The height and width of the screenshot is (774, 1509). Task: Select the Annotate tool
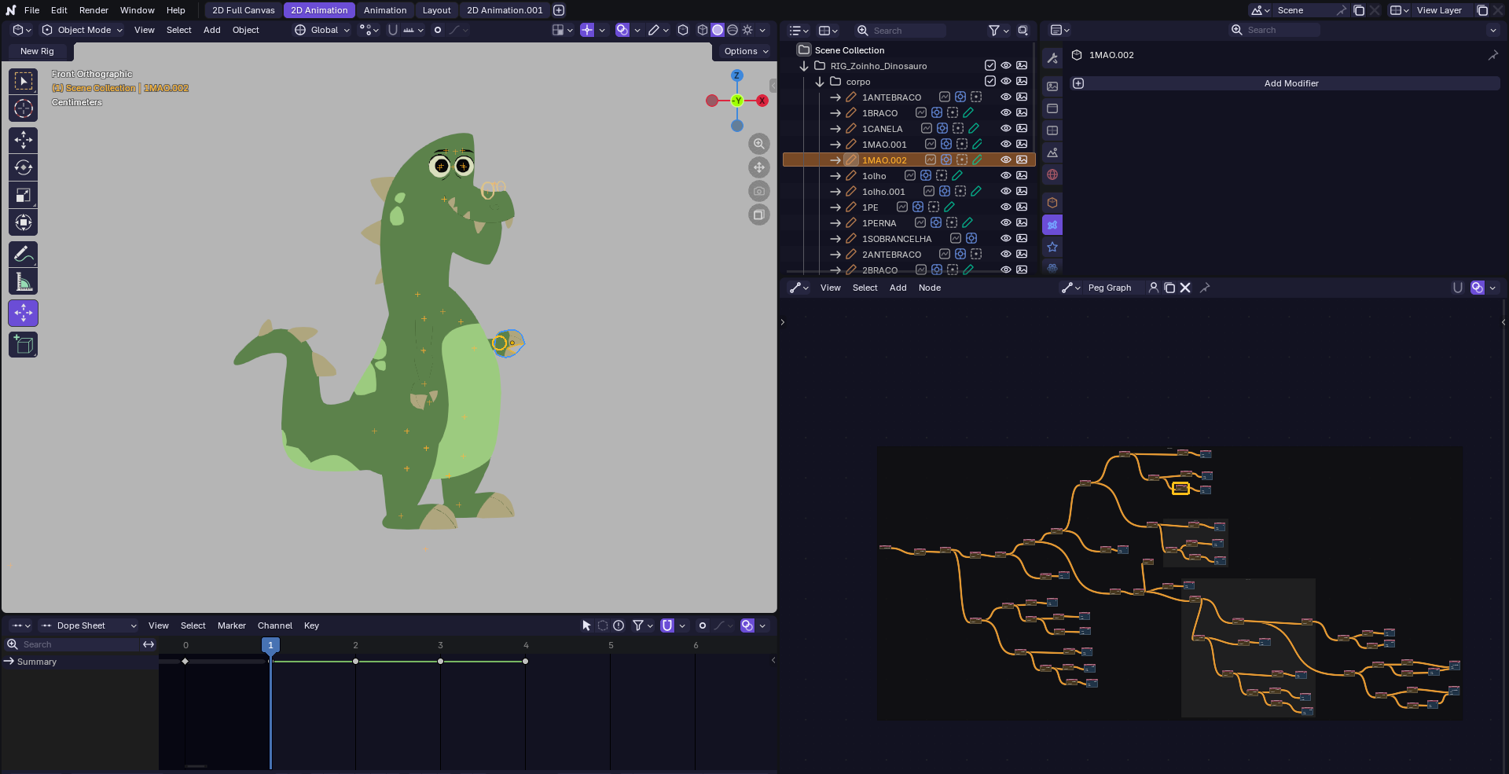24,254
